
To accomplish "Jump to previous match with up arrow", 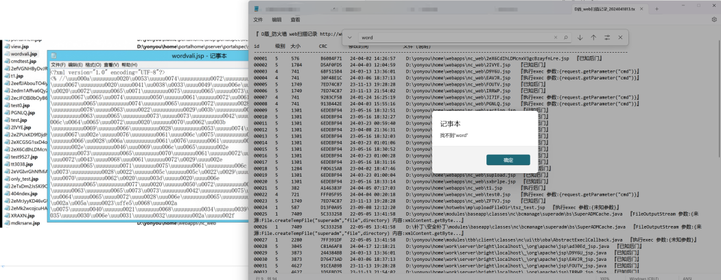I will [x=593, y=37].
